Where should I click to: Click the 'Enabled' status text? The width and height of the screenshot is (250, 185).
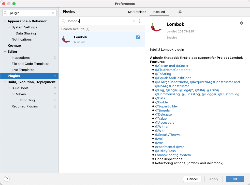click(x=172, y=38)
